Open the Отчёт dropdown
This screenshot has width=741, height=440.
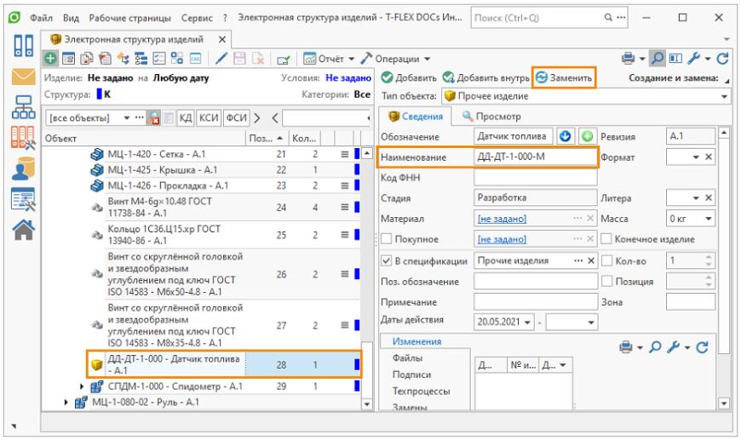point(351,59)
